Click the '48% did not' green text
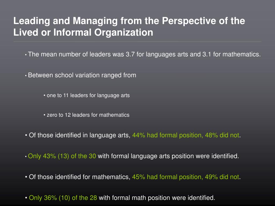275x206 pixels. tap(222, 135)
